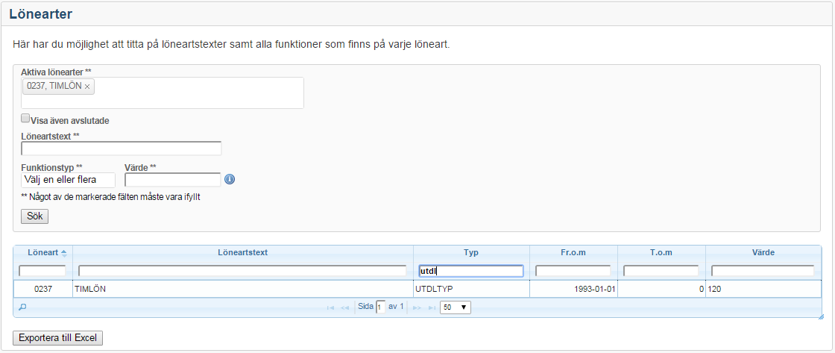Select the TIMLÖN cell in the table
The image size is (835, 353).
(243, 289)
